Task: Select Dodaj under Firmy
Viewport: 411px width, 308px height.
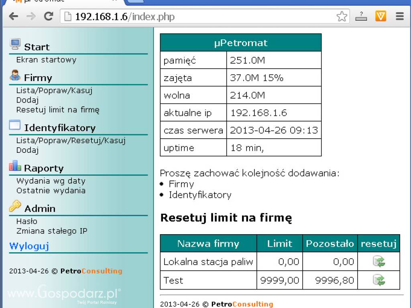Action: click(x=28, y=100)
